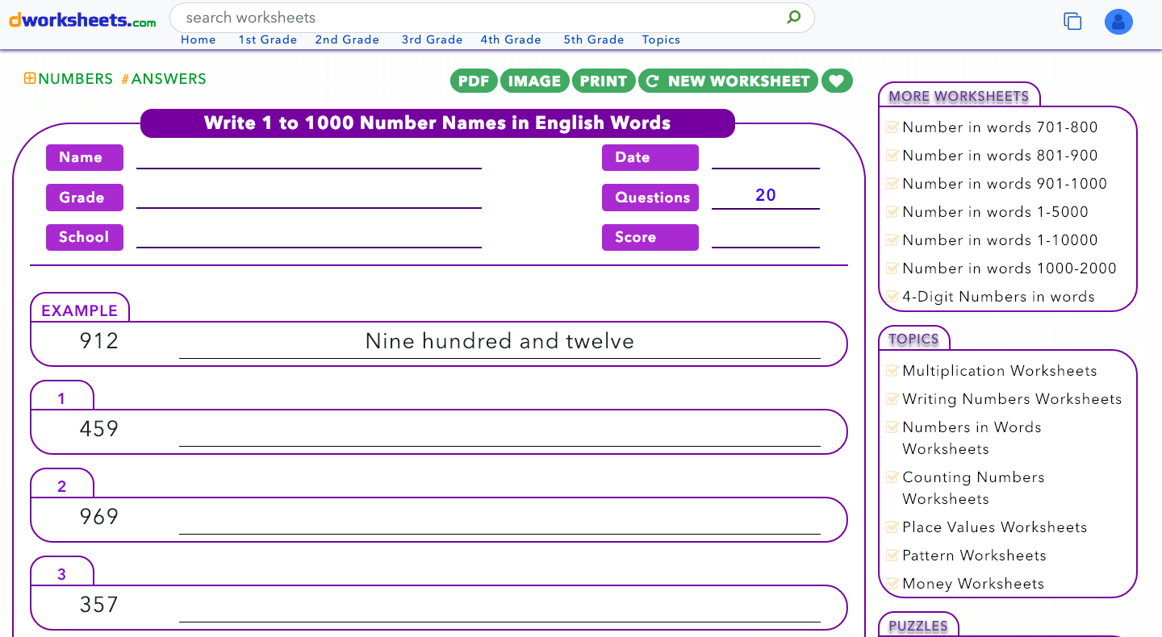The width and height of the screenshot is (1162, 637).
Task: Open the Topics menu item
Action: click(661, 39)
